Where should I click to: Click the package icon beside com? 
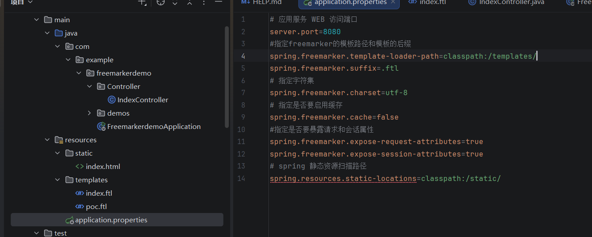click(x=69, y=46)
